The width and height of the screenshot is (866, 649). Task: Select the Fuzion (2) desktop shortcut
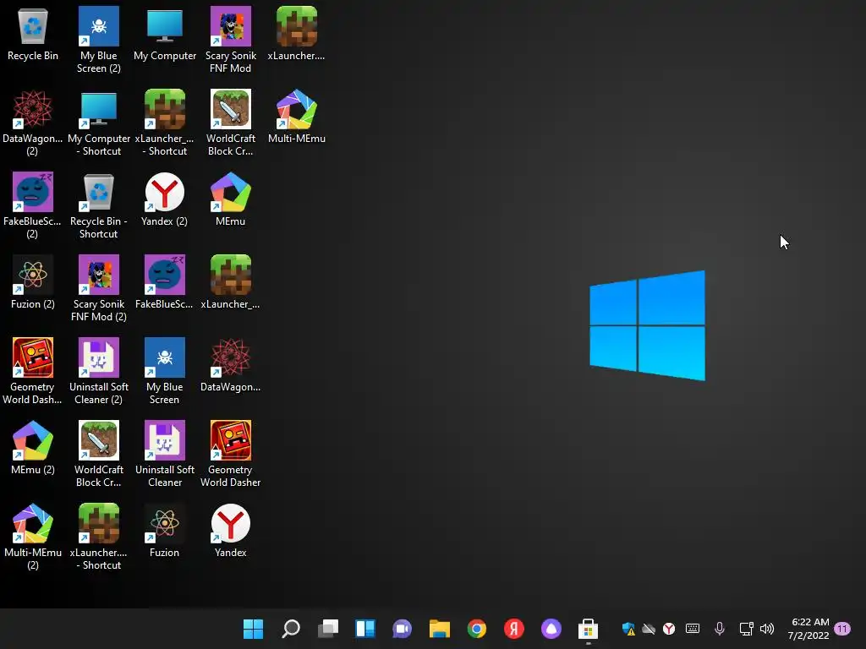click(33, 282)
